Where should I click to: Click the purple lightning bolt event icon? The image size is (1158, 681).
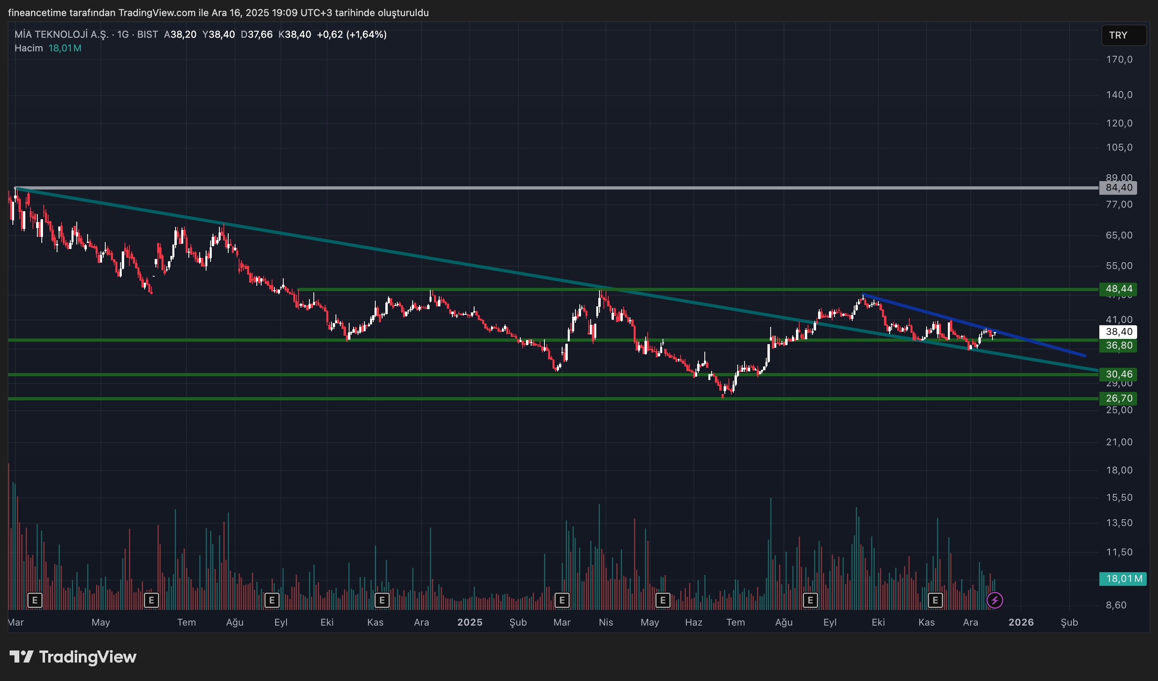pyautogui.click(x=994, y=600)
